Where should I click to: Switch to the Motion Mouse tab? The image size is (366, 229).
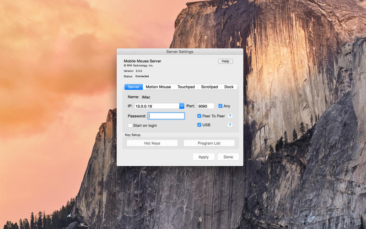(x=158, y=87)
